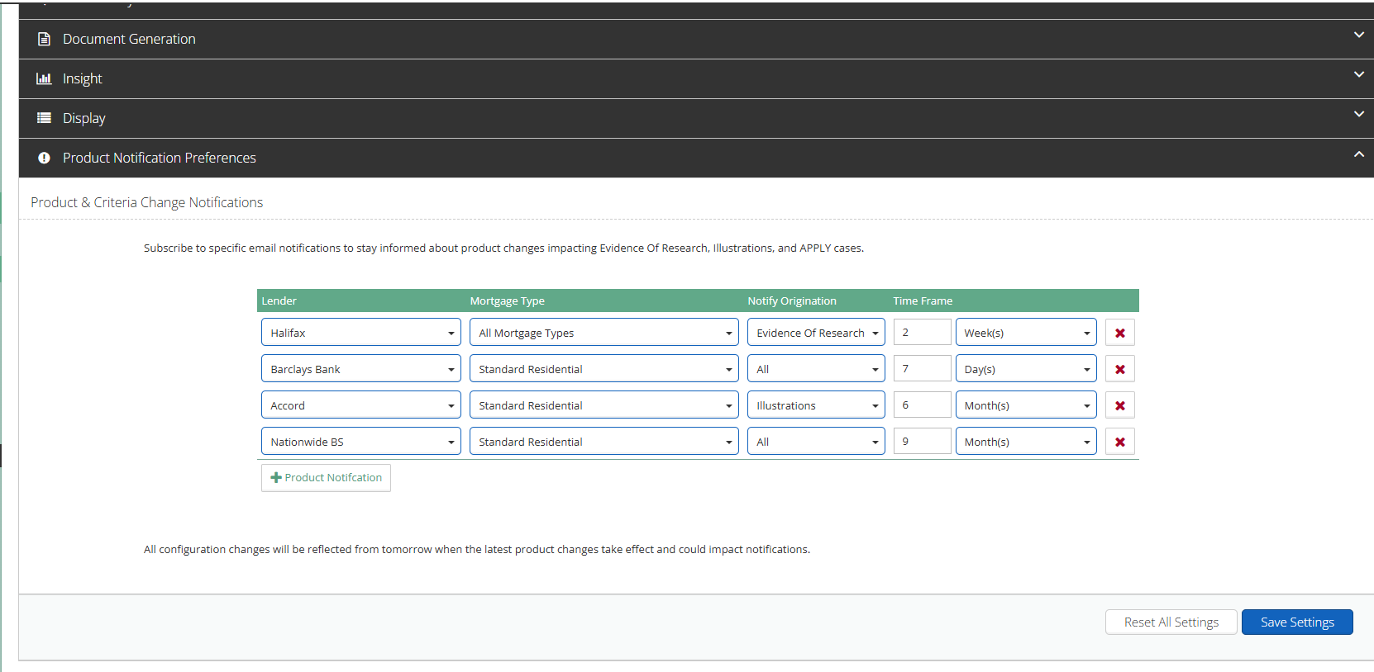Collapse the Product Notification Preferences section
This screenshot has height=672, width=1374.
[1359, 154]
